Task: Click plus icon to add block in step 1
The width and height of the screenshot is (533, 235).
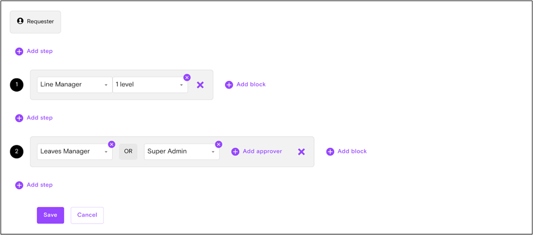Action: (229, 85)
